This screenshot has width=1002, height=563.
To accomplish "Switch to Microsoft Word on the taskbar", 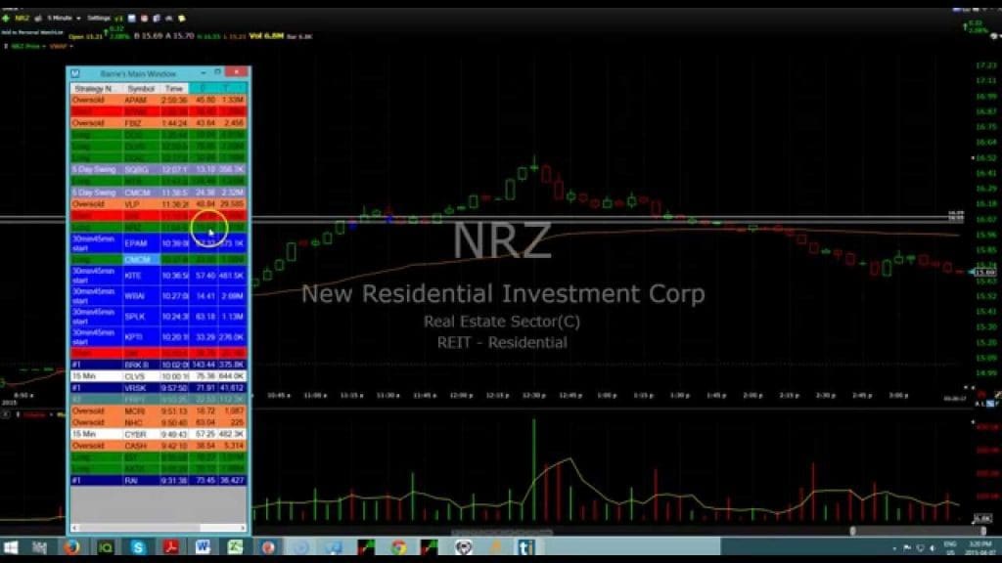I will pos(203,547).
